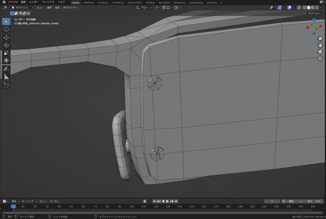
Task: Expand the オプション options dropdown
Action: (315, 13)
